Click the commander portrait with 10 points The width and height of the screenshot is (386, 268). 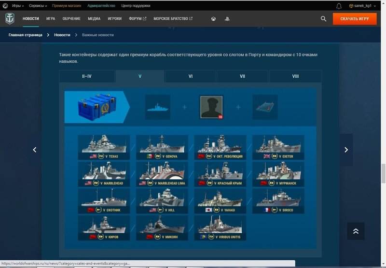(x=211, y=107)
